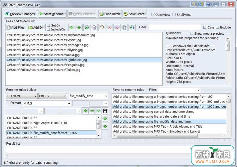Move rename rule down in rules list

[x=105, y=126]
